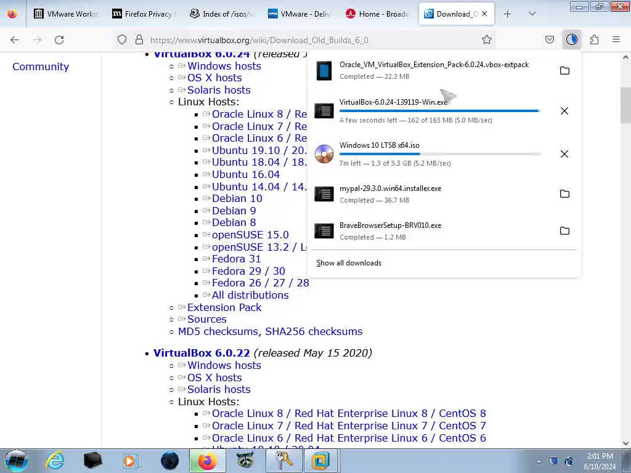This screenshot has height=473, width=631.
Task: Close the Download_Old_Builds tab
Action: pos(484,14)
